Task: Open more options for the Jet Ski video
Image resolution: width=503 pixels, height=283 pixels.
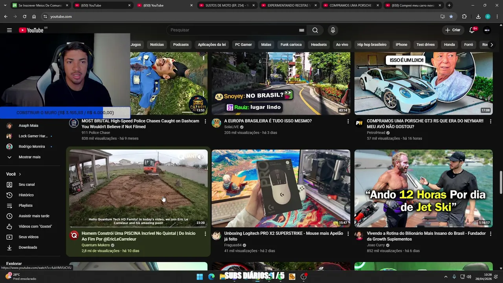Action: (x=490, y=234)
